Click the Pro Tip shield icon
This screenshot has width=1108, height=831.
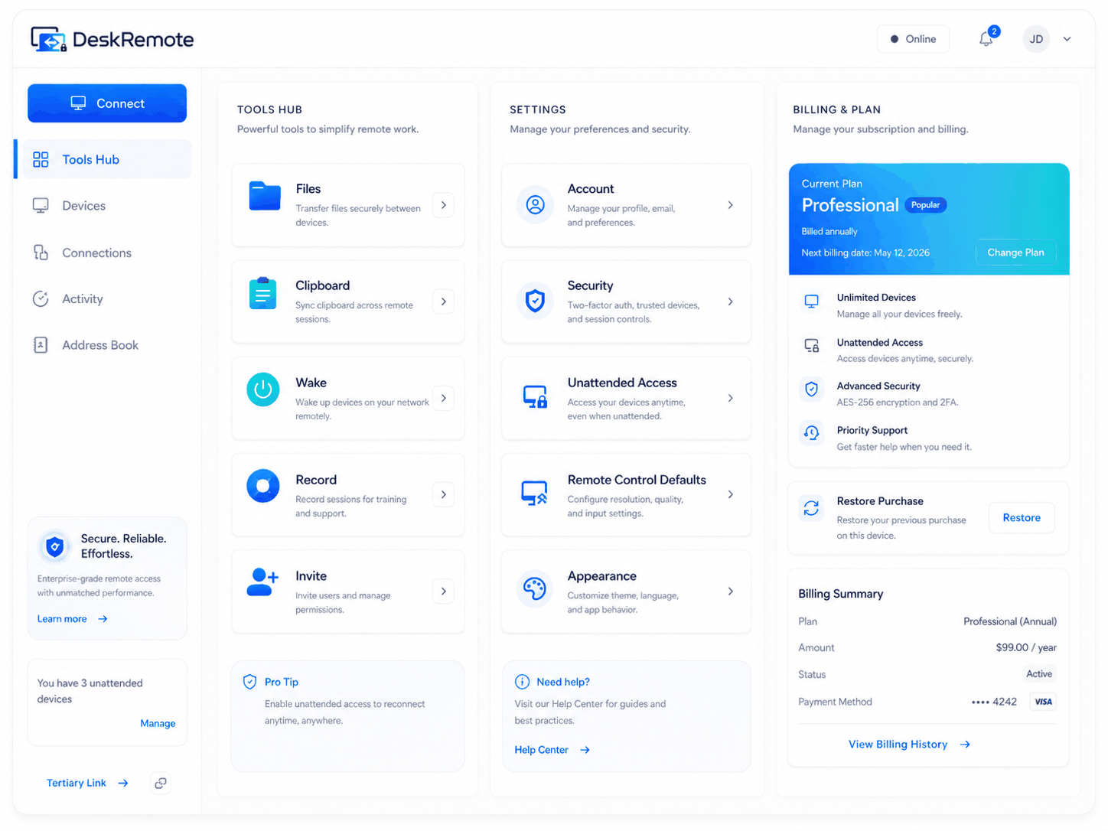pos(249,682)
